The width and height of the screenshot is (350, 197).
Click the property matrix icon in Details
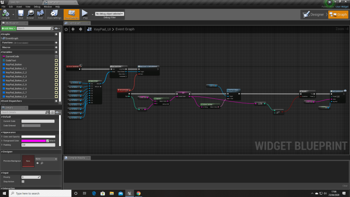52,112
